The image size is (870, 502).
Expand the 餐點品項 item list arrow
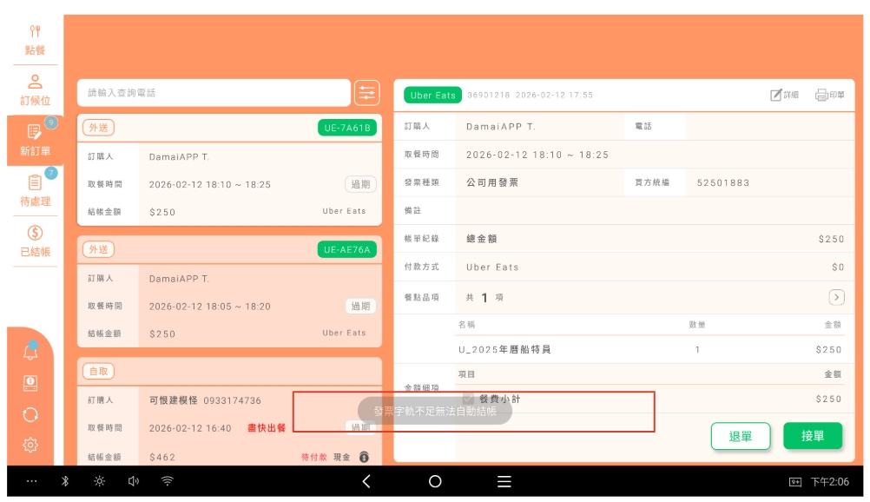836,297
